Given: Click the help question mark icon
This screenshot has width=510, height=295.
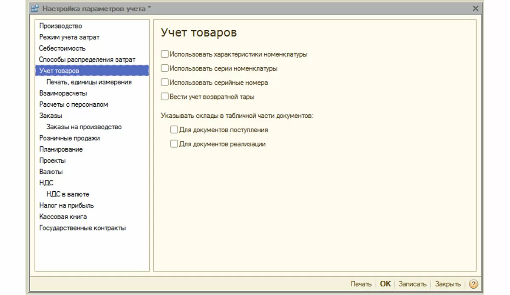Looking at the screenshot, I should 473,284.
